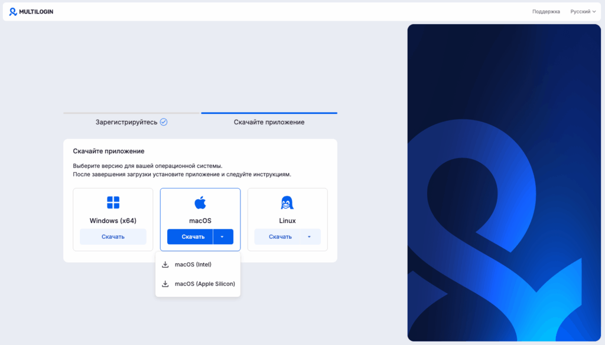Expand the Linux download options arrow
This screenshot has width=605, height=345.
(310, 237)
